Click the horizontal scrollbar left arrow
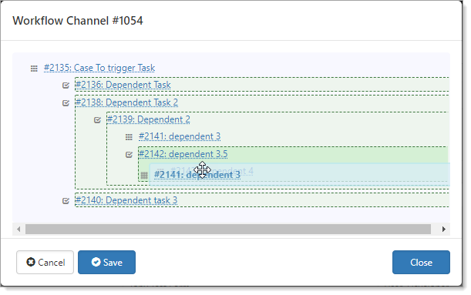This screenshot has width=471, height=295. [x=19, y=230]
